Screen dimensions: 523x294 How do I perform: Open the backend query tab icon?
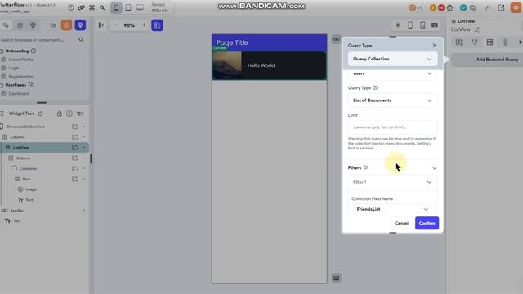489,42
